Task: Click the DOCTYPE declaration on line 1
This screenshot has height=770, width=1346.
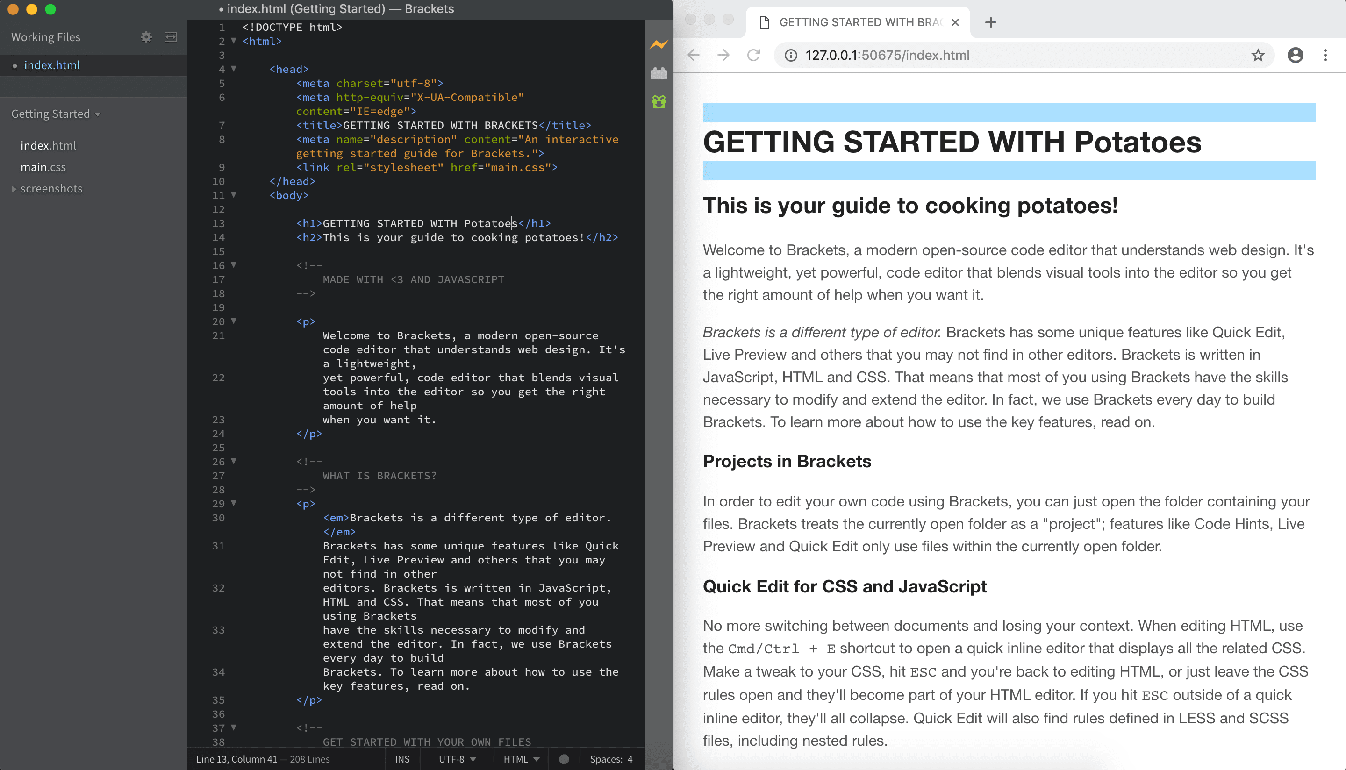Action: point(293,27)
